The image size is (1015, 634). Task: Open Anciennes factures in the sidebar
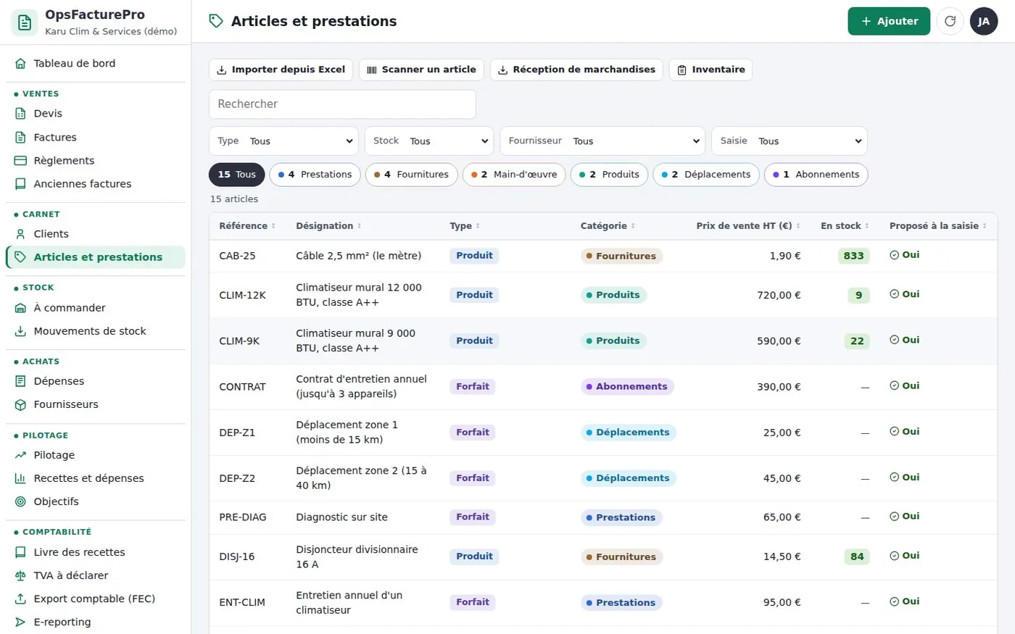[95, 184]
